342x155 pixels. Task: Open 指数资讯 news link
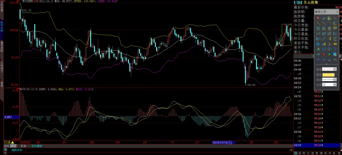coord(17,150)
